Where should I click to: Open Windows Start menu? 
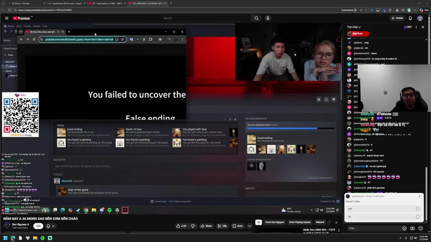(5, 238)
